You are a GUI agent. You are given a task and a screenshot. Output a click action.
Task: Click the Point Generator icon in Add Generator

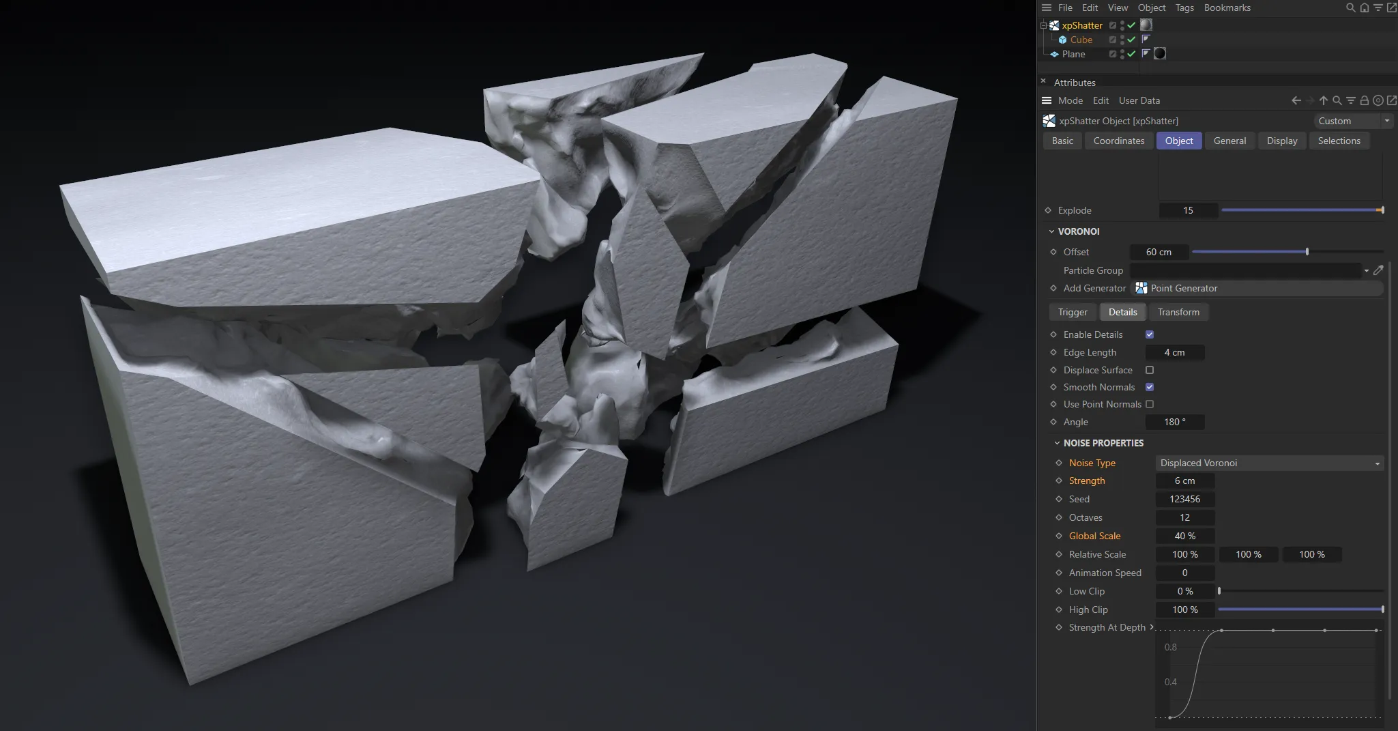point(1141,288)
